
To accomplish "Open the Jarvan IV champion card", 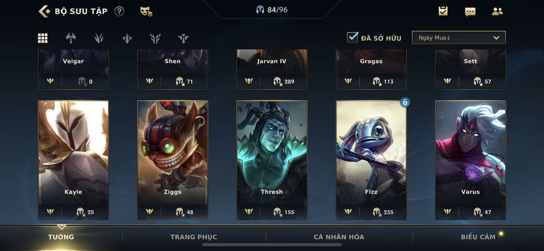I will 272,69.
